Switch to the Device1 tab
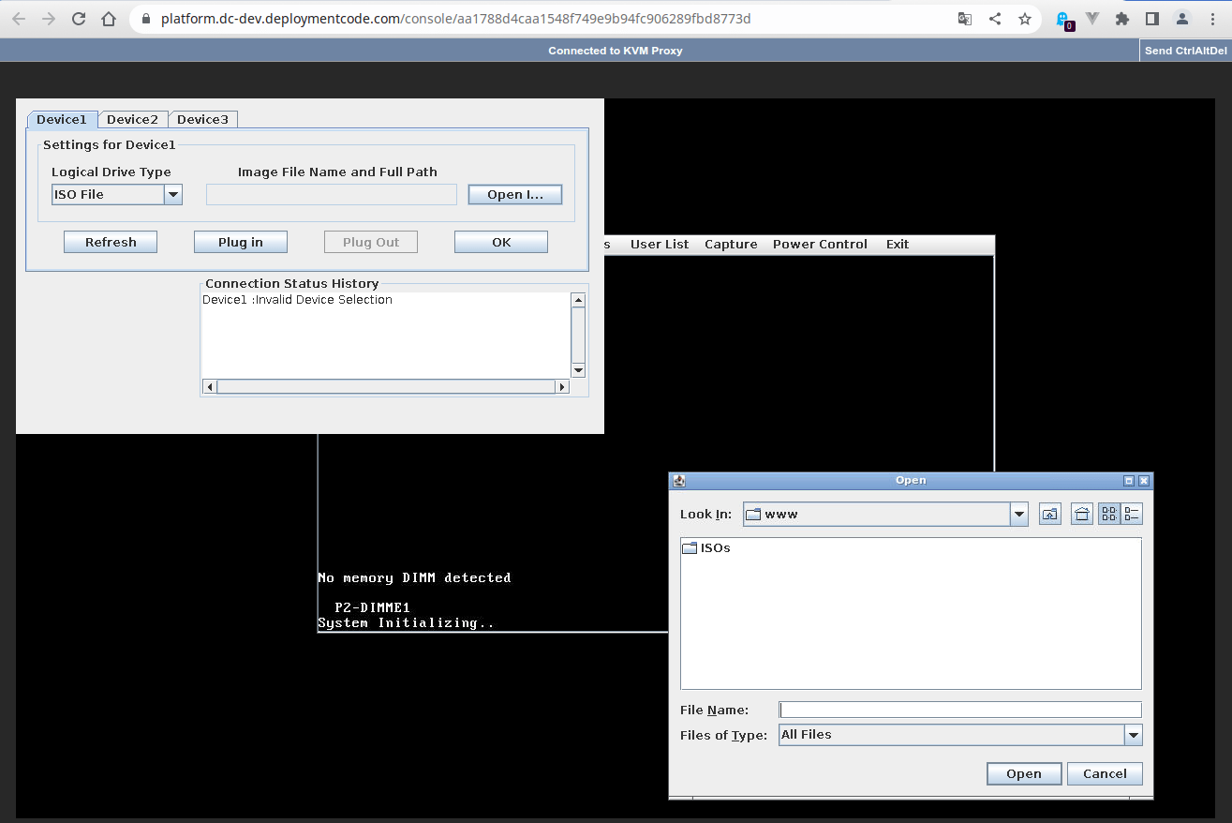 62,119
